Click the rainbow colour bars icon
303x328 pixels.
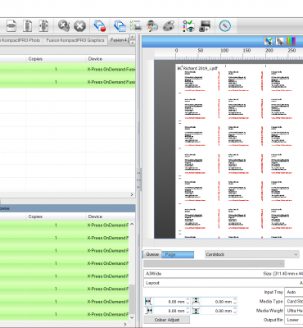pos(291,42)
